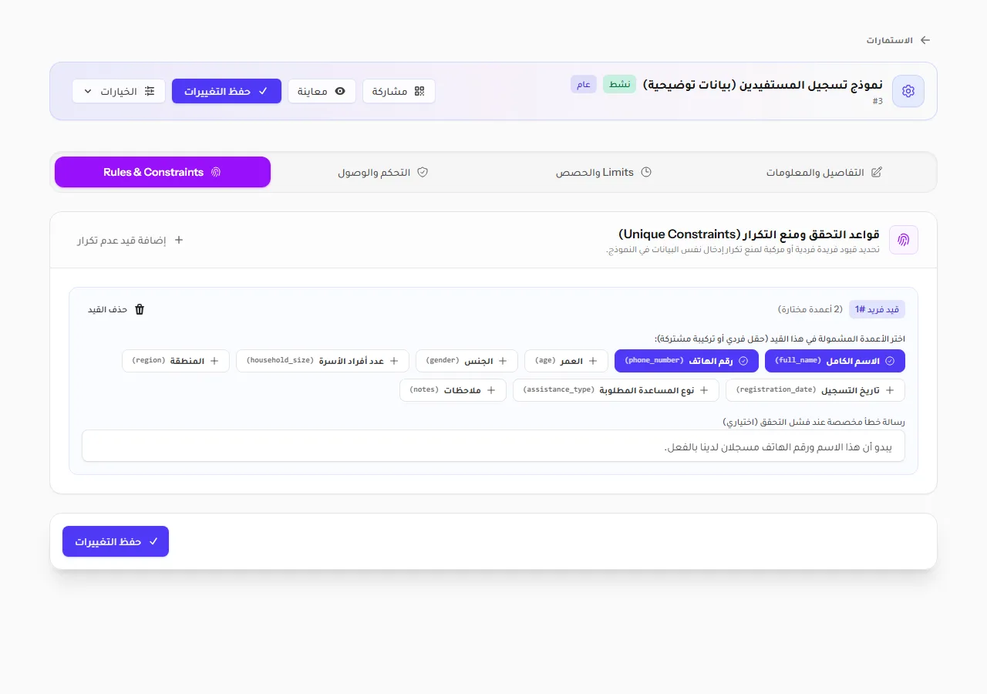Click the plus icon of إضافة قيد عدم تكرار

179,240
